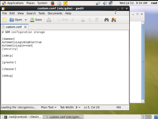The width and height of the screenshot is (158, 119).
Task: Open the Applications panel menu
Action: (x=13, y=3)
